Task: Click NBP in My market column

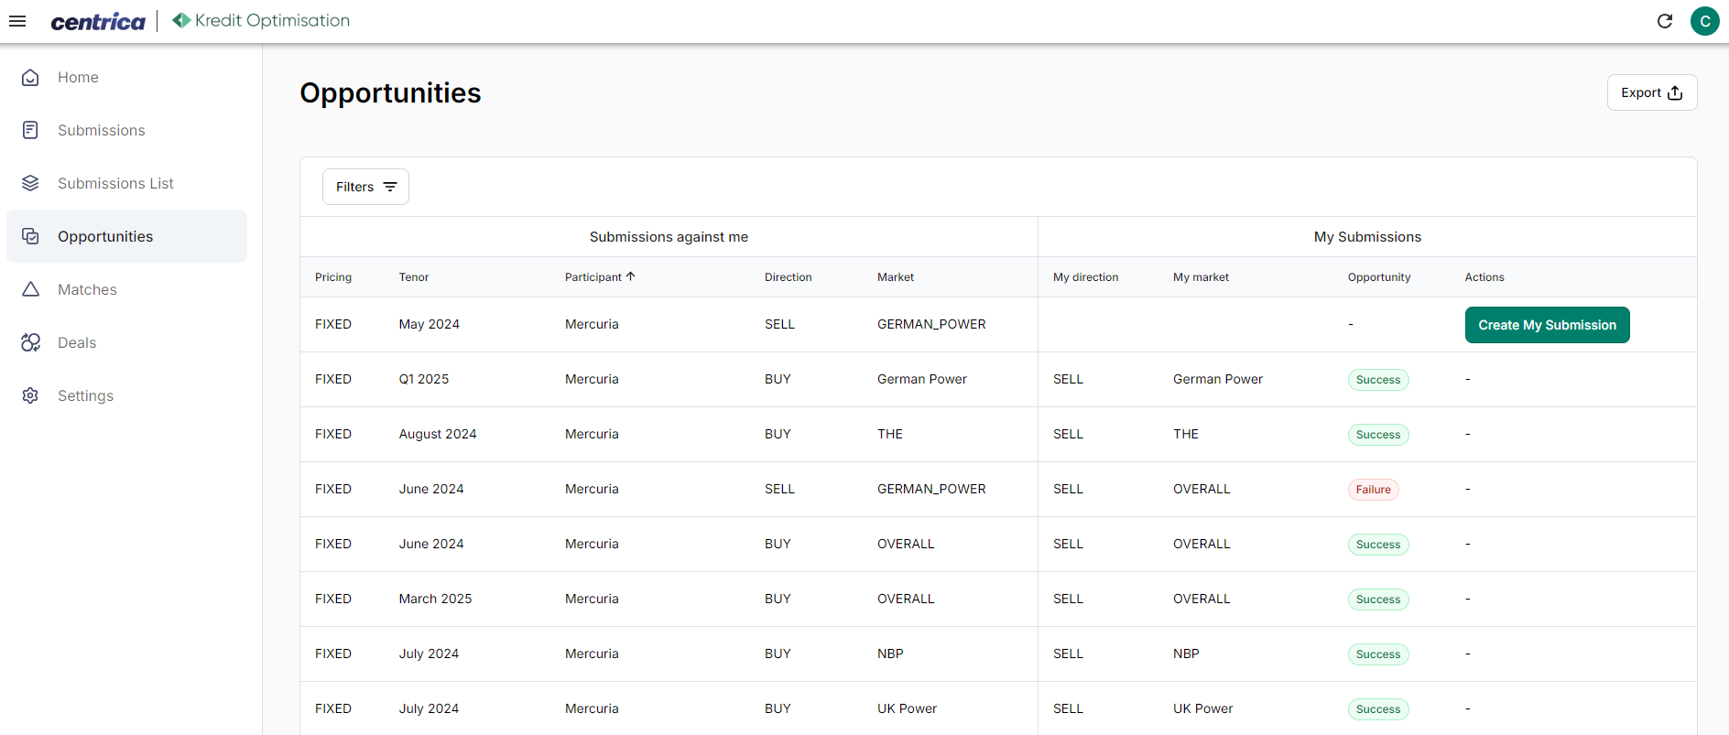Action: coord(1186,654)
